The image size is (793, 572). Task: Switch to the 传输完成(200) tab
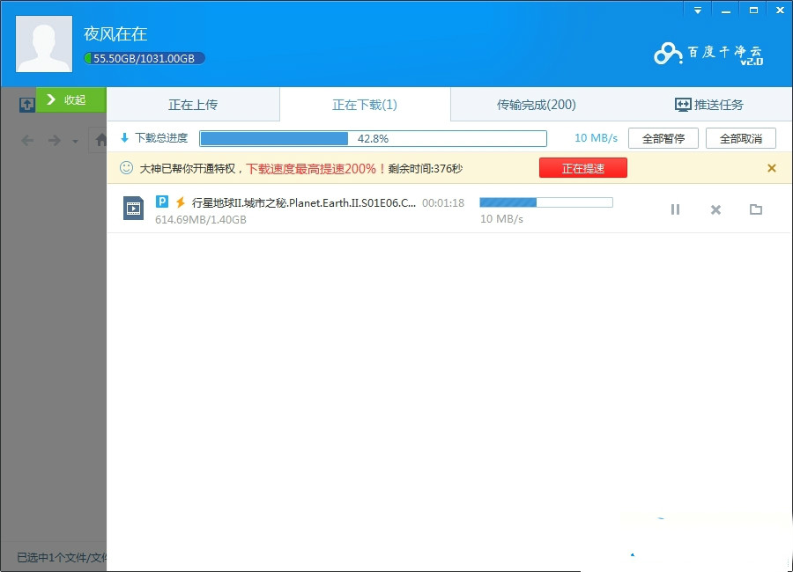[536, 104]
